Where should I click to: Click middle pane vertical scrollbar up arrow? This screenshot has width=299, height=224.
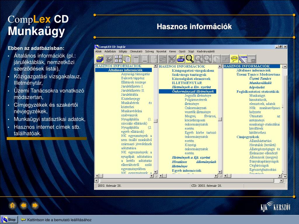click(x=220, y=66)
